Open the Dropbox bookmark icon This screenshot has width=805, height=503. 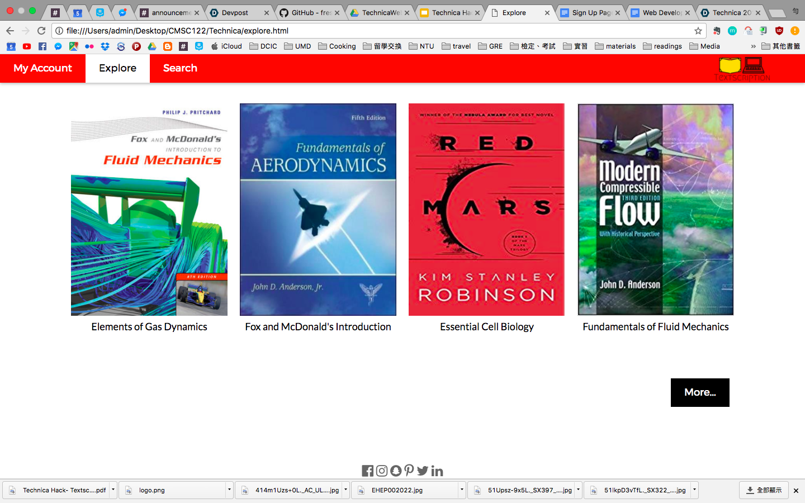click(105, 46)
